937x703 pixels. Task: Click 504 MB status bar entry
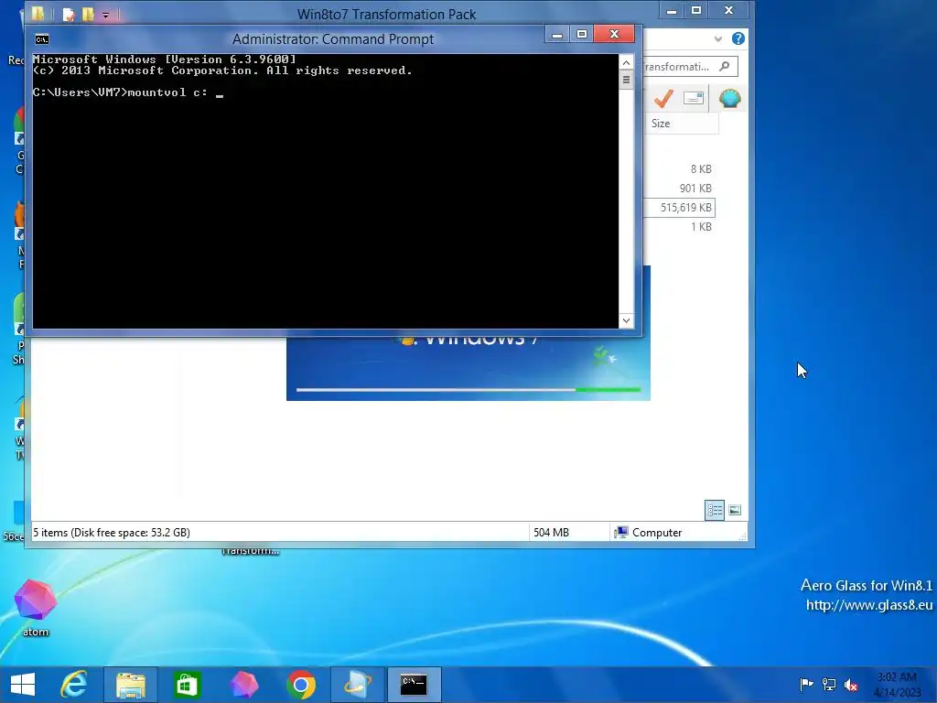[x=551, y=532]
